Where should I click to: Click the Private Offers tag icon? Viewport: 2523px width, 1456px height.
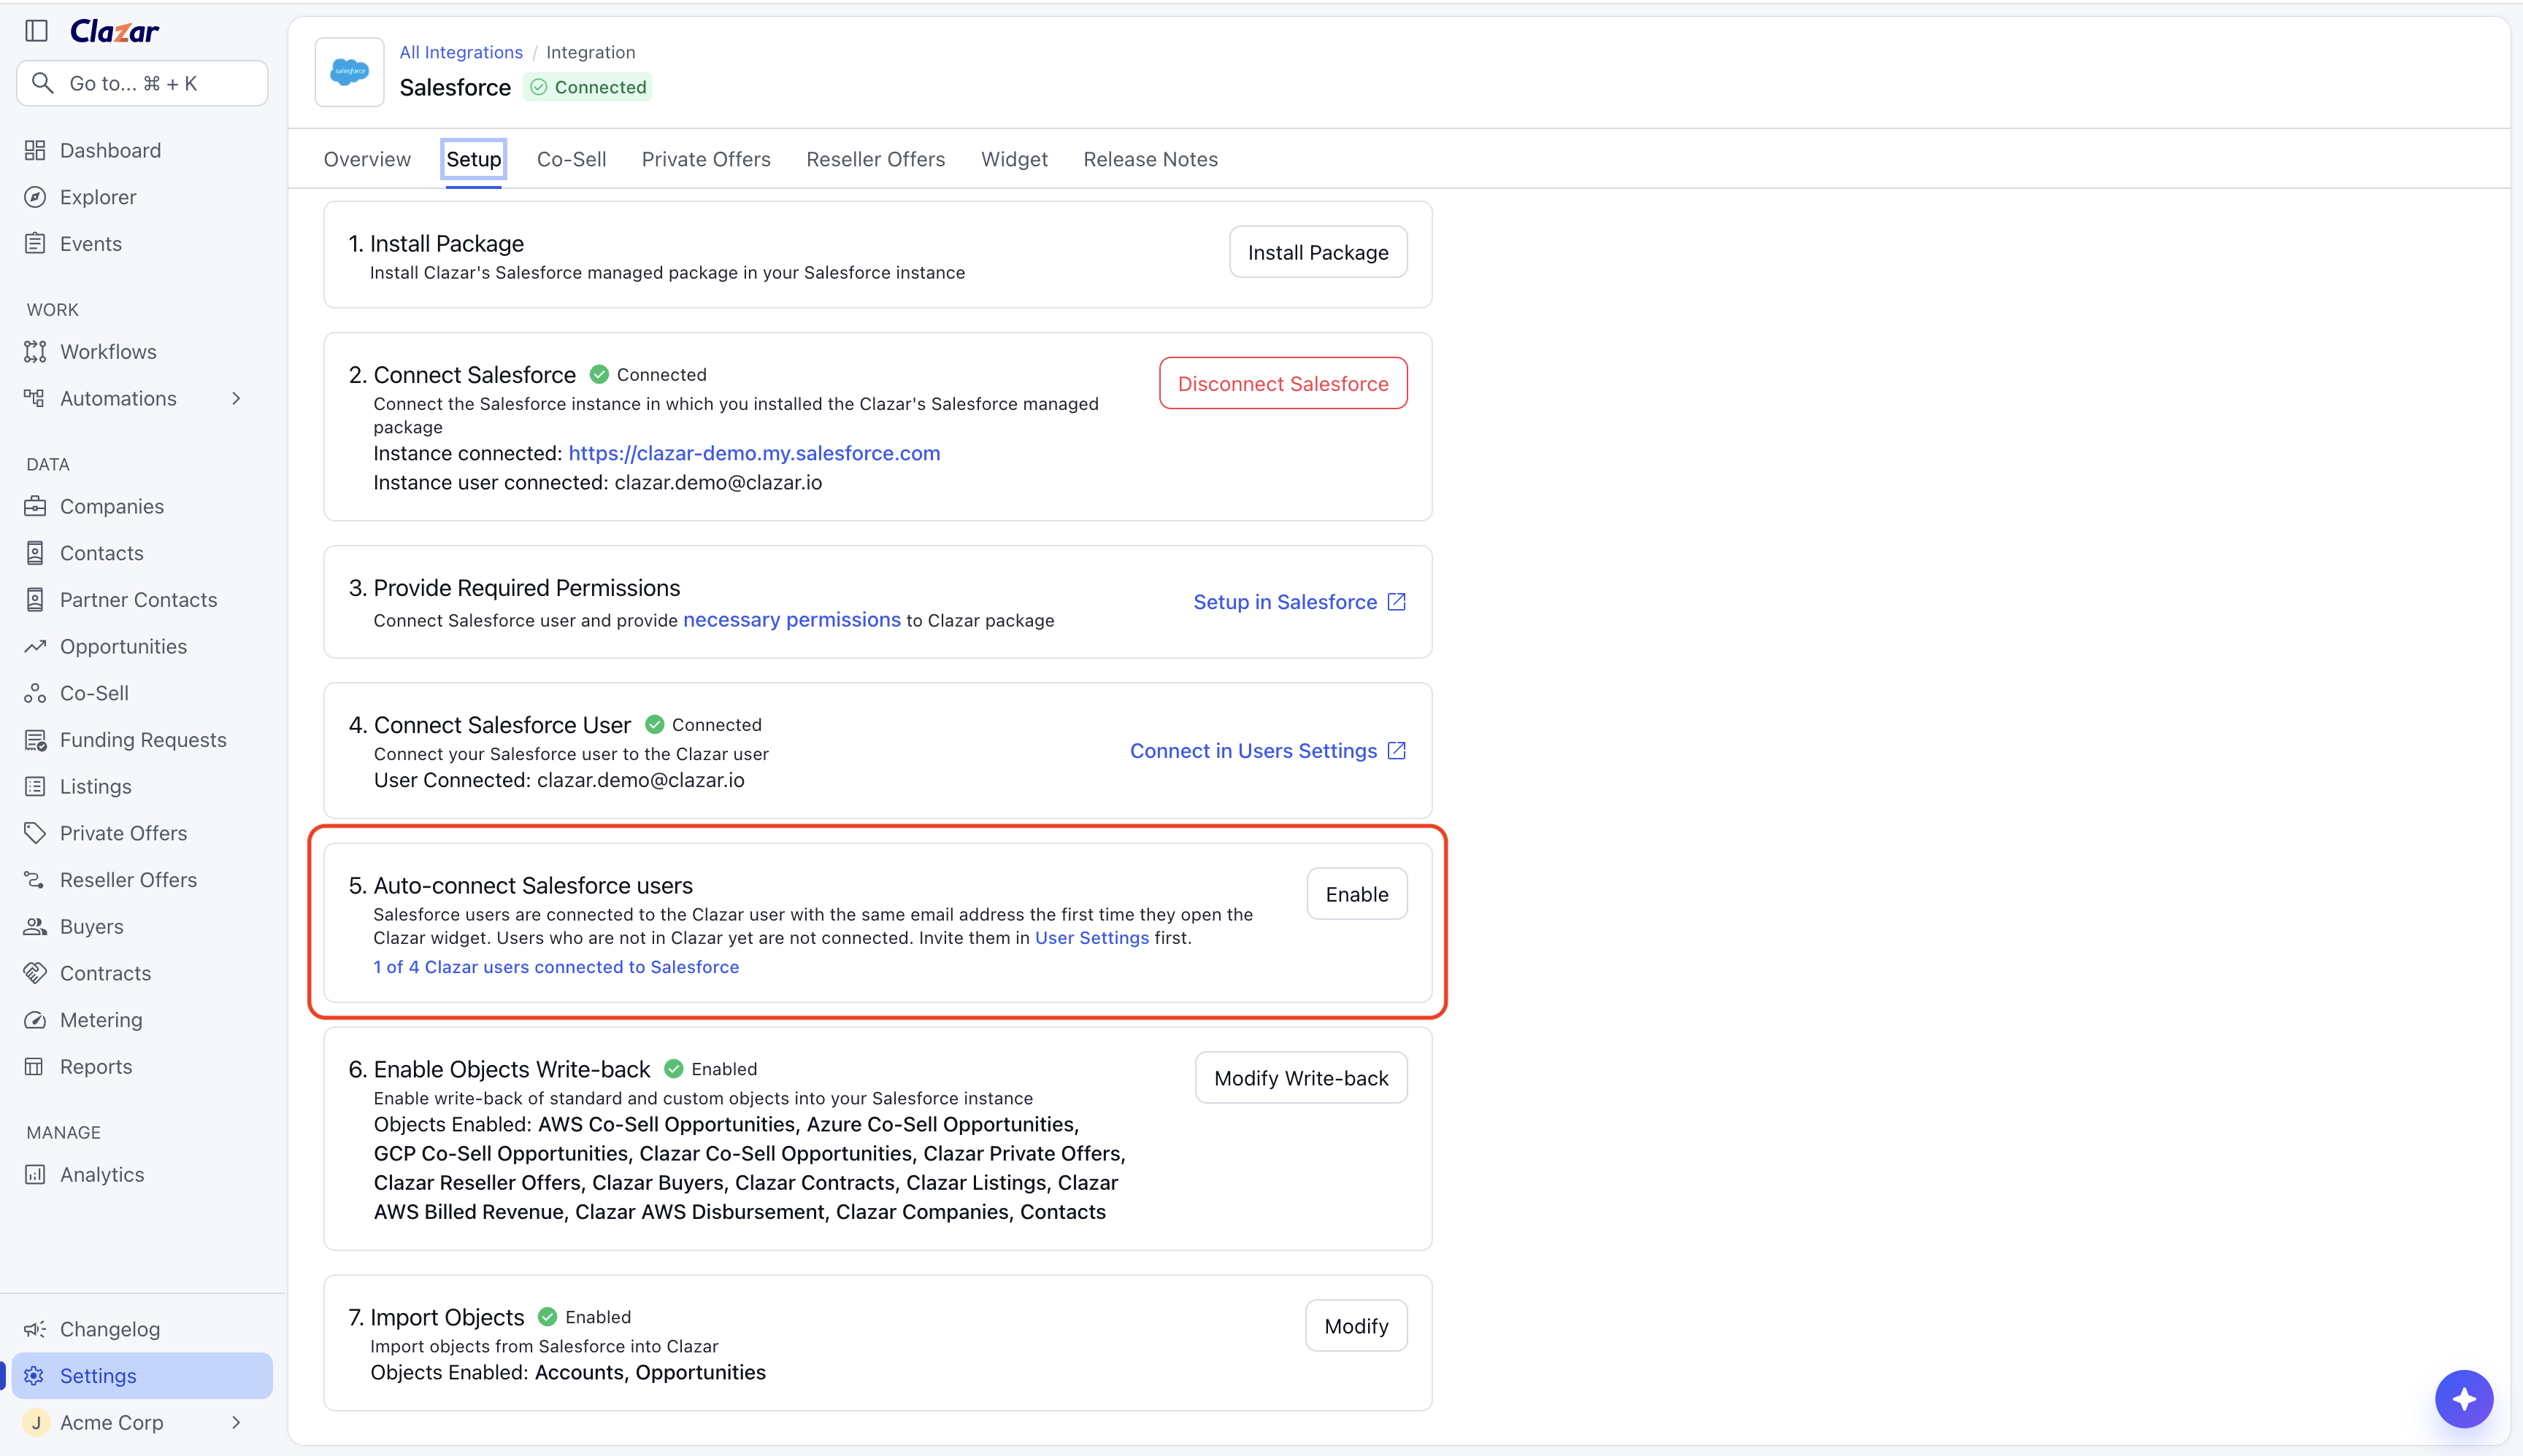(x=35, y=833)
